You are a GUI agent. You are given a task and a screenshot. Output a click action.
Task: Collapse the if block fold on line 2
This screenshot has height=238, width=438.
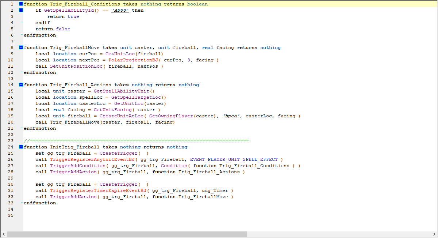(x=21, y=10)
